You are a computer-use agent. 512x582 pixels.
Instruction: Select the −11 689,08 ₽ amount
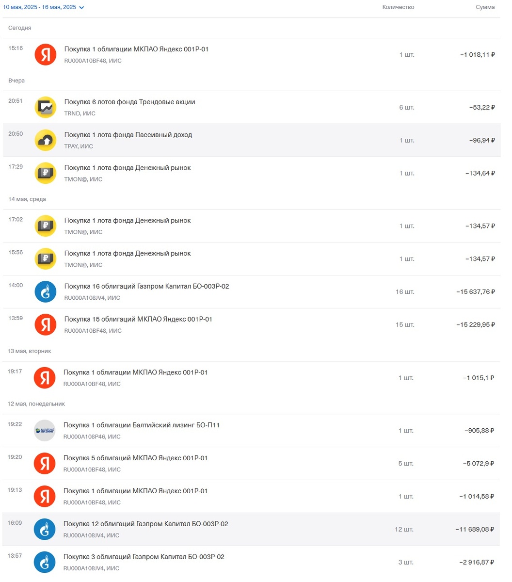(475, 530)
